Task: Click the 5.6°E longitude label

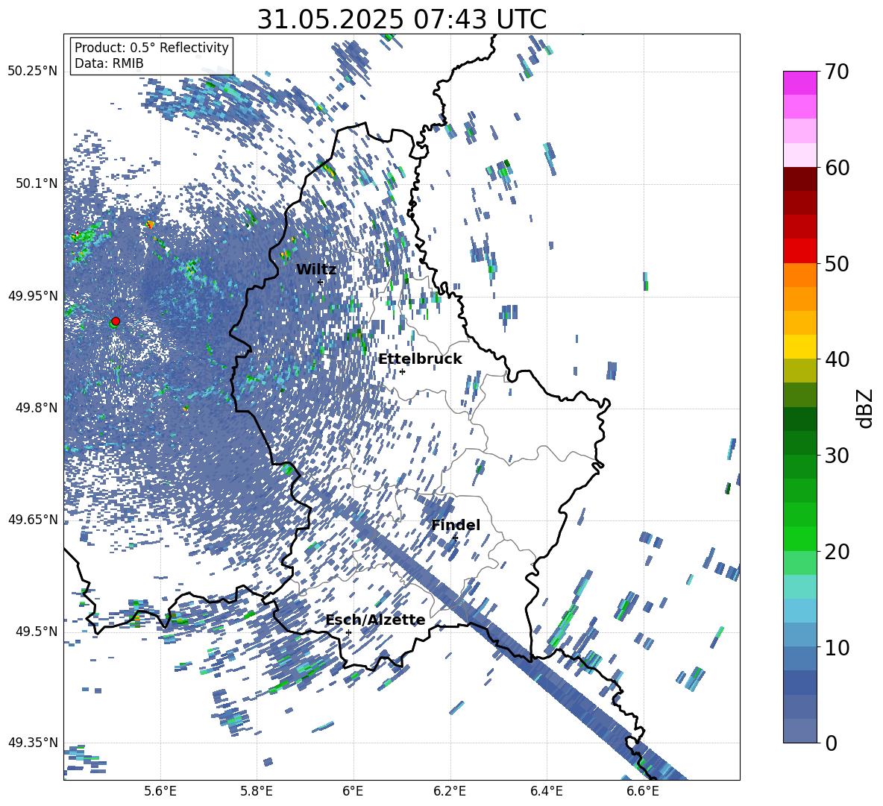Action: pos(160,791)
